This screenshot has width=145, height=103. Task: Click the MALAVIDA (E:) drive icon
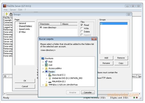(50, 82)
